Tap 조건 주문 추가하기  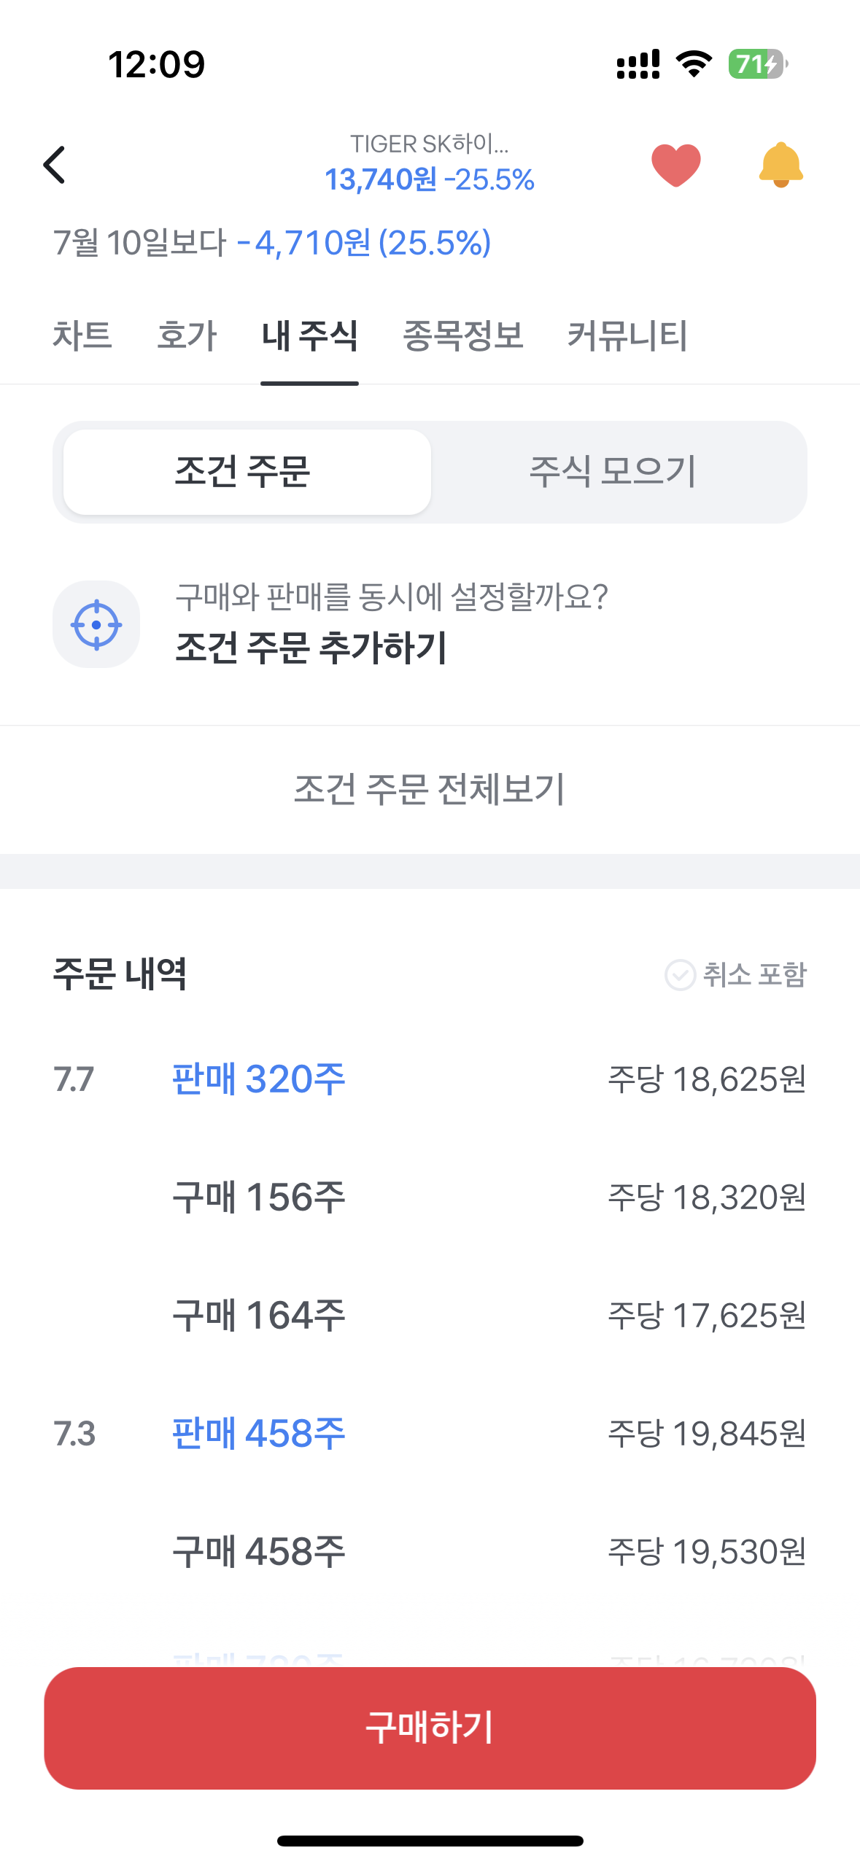pyautogui.click(x=311, y=648)
